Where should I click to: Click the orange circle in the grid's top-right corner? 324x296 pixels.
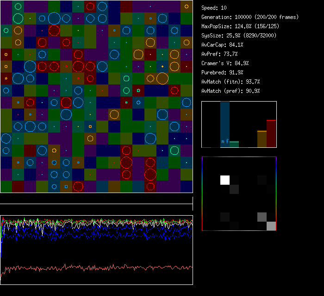(x=187, y=6)
